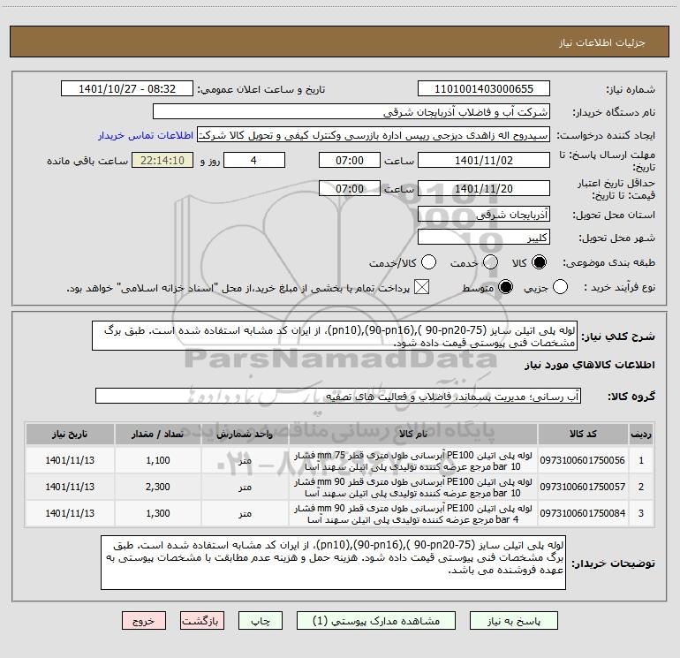Choose the متوسط purchase type radio
The width and height of the screenshot is (680, 658).
[505, 287]
